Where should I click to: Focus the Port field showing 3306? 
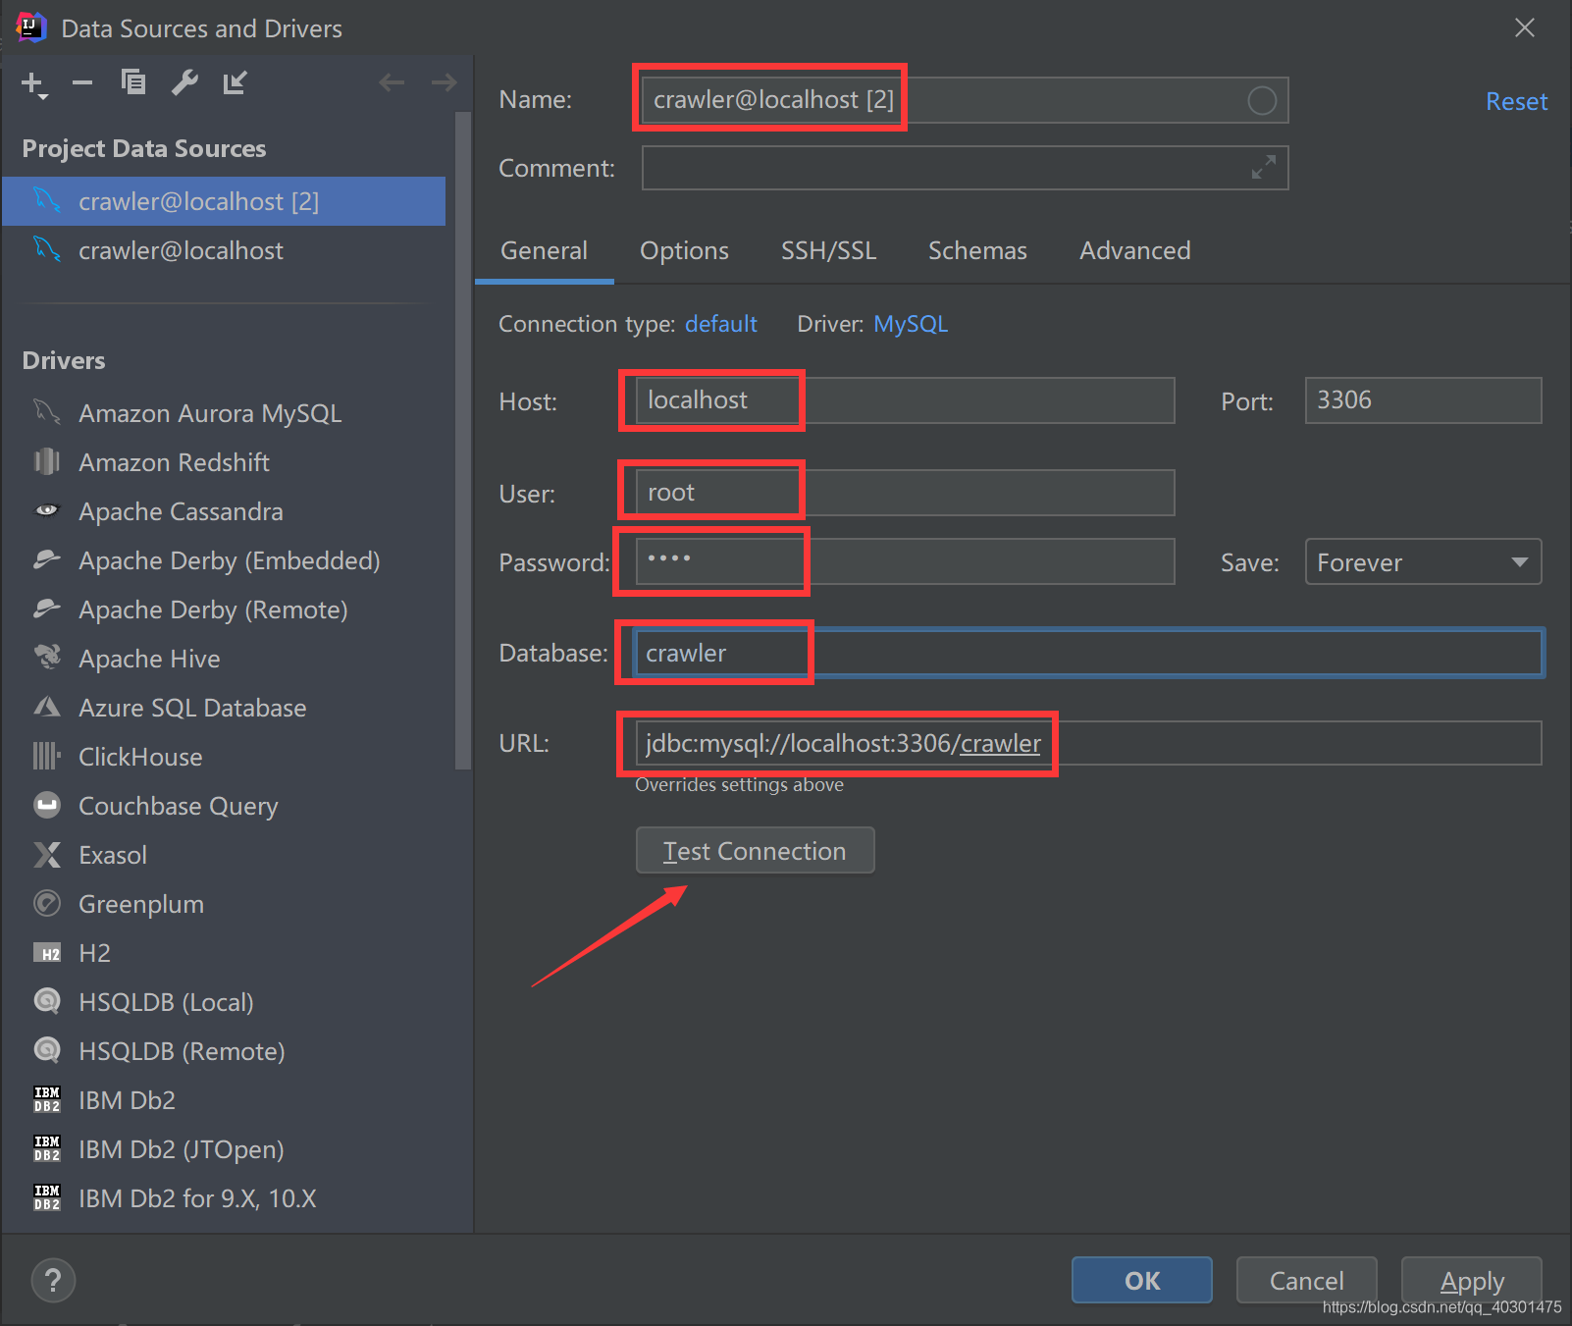[x=1423, y=400]
